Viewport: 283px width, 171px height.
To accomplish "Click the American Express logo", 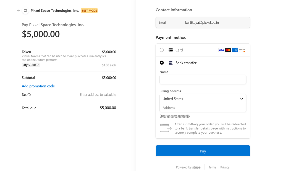I will coord(235,50).
